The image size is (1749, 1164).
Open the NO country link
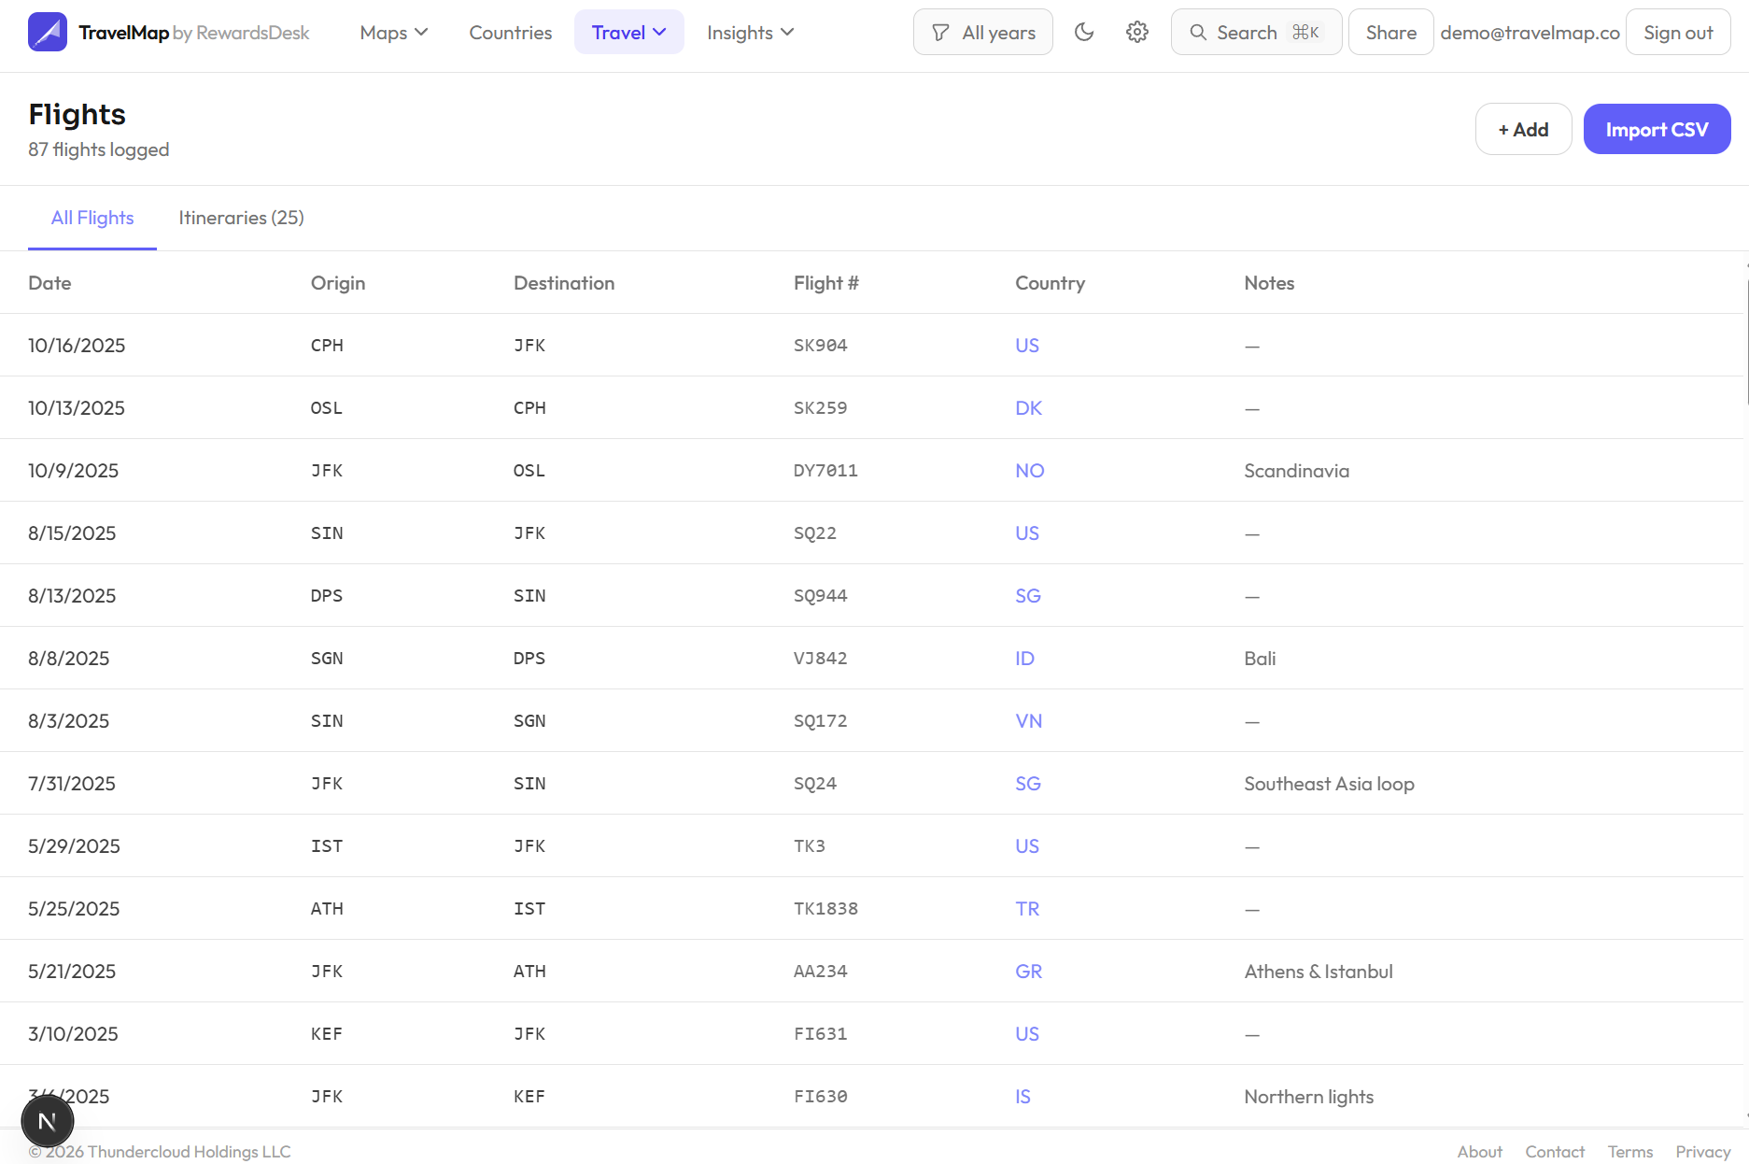pyautogui.click(x=1029, y=471)
